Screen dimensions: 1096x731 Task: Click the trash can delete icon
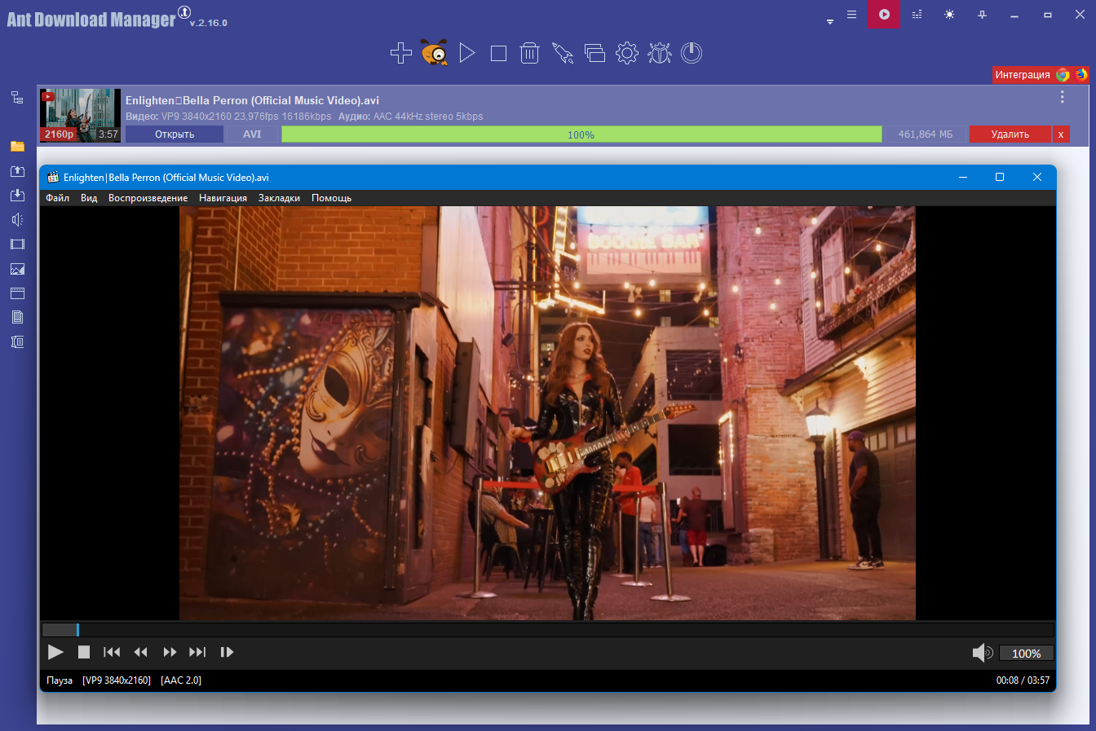[x=530, y=53]
